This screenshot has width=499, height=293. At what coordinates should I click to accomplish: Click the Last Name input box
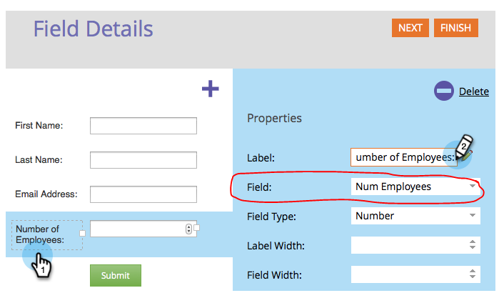pos(143,160)
